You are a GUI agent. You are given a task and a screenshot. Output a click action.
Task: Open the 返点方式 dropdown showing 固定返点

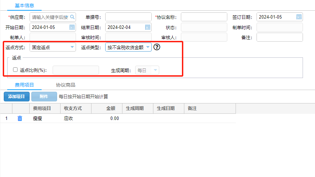(53, 47)
